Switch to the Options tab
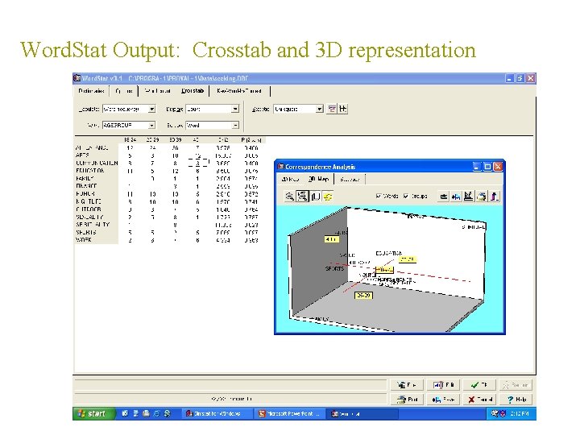This screenshot has width=580, height=435. (124, 90)
